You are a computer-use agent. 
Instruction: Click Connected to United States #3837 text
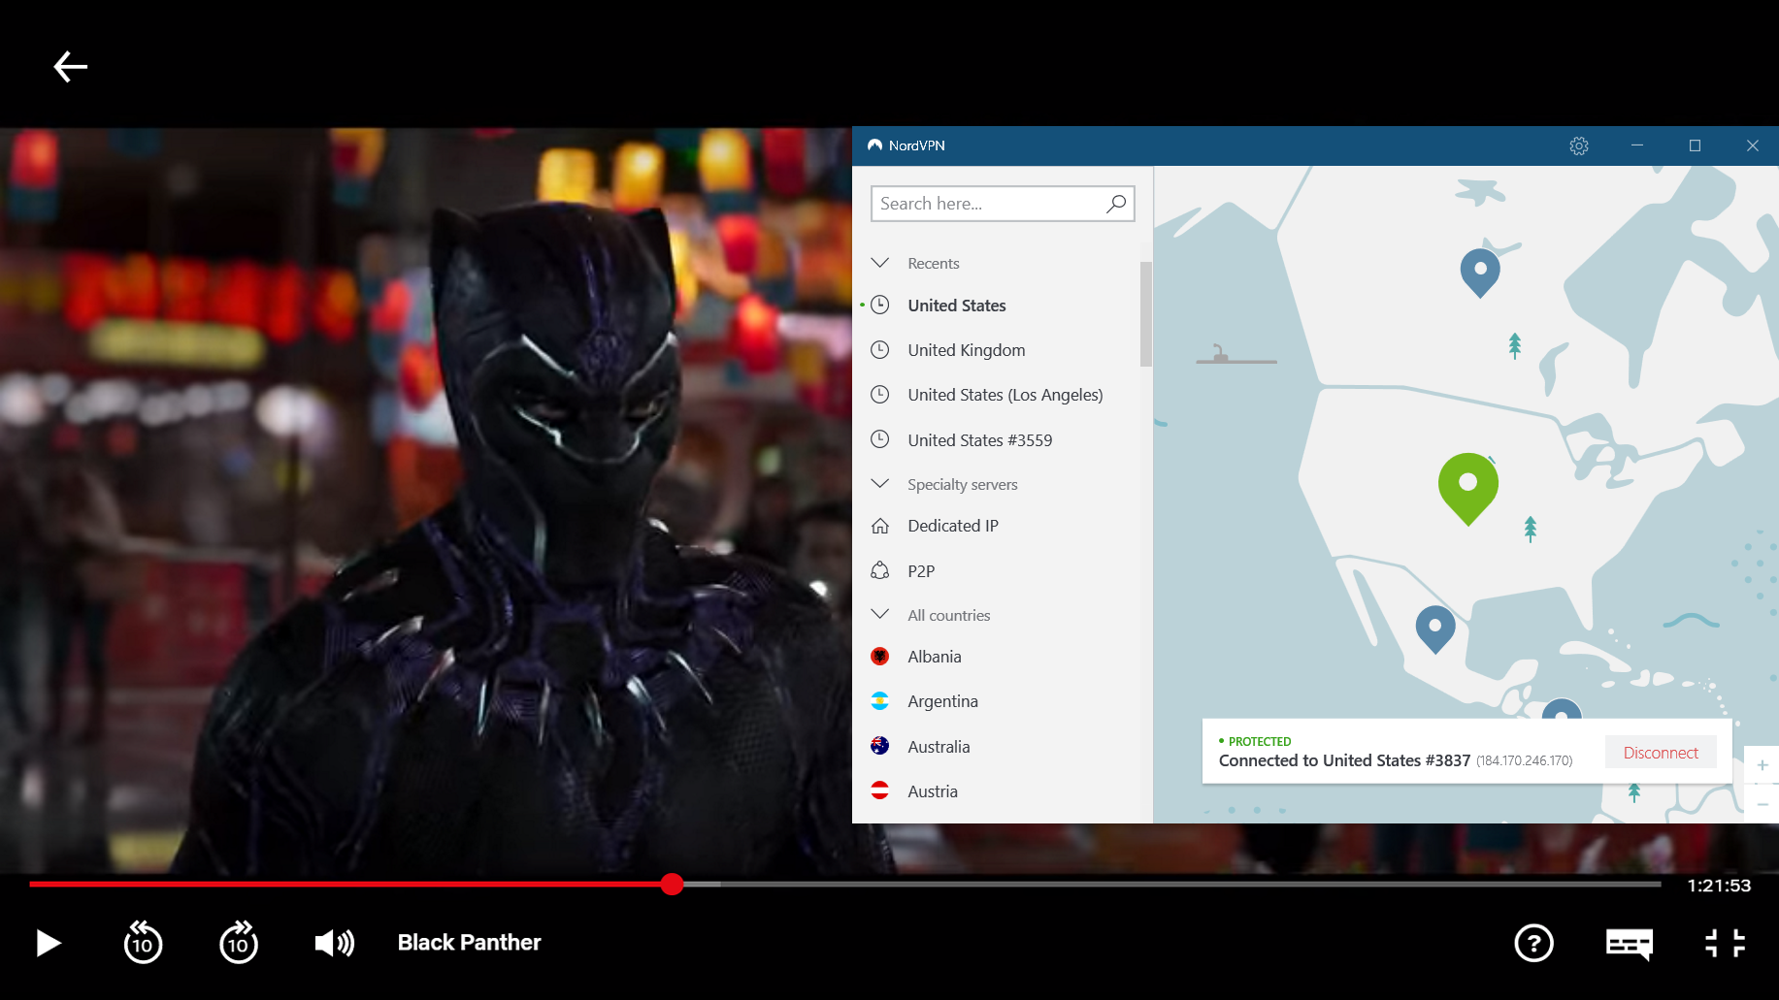coord(1344,760)
